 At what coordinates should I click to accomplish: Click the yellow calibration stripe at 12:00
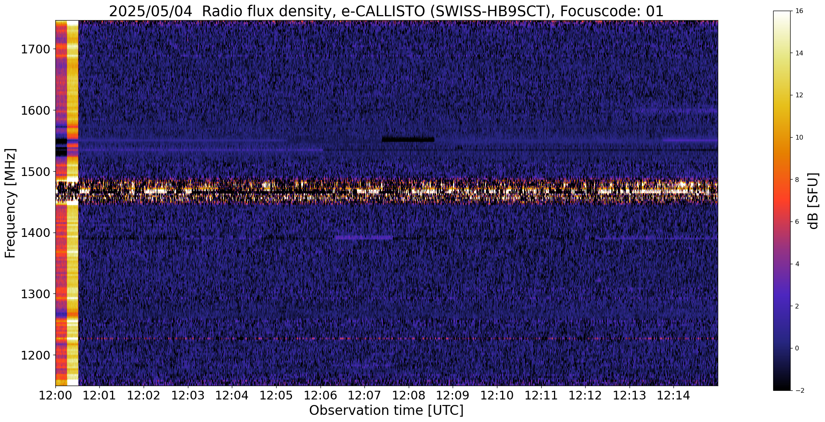(73, 203)
